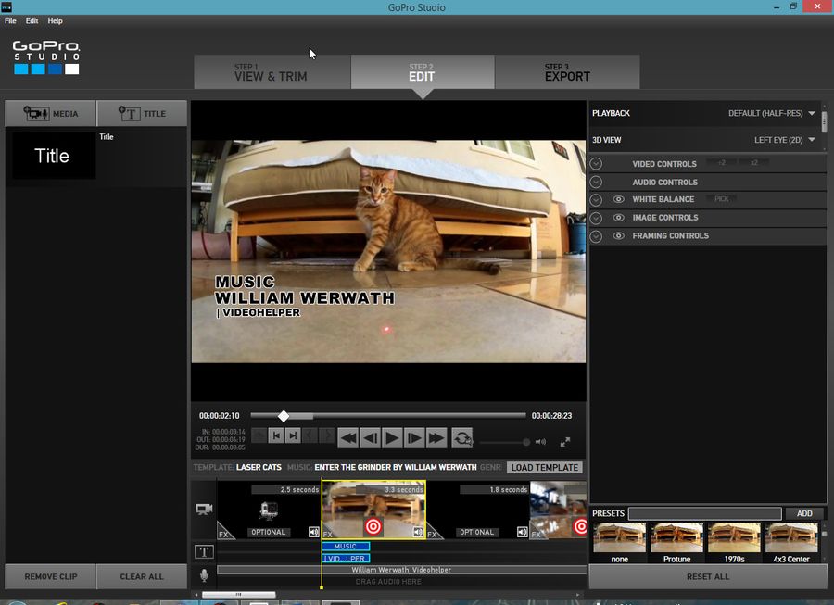Switch to Step 3 Export tab
The image size is (834, 605).
[x=567, y=71]
